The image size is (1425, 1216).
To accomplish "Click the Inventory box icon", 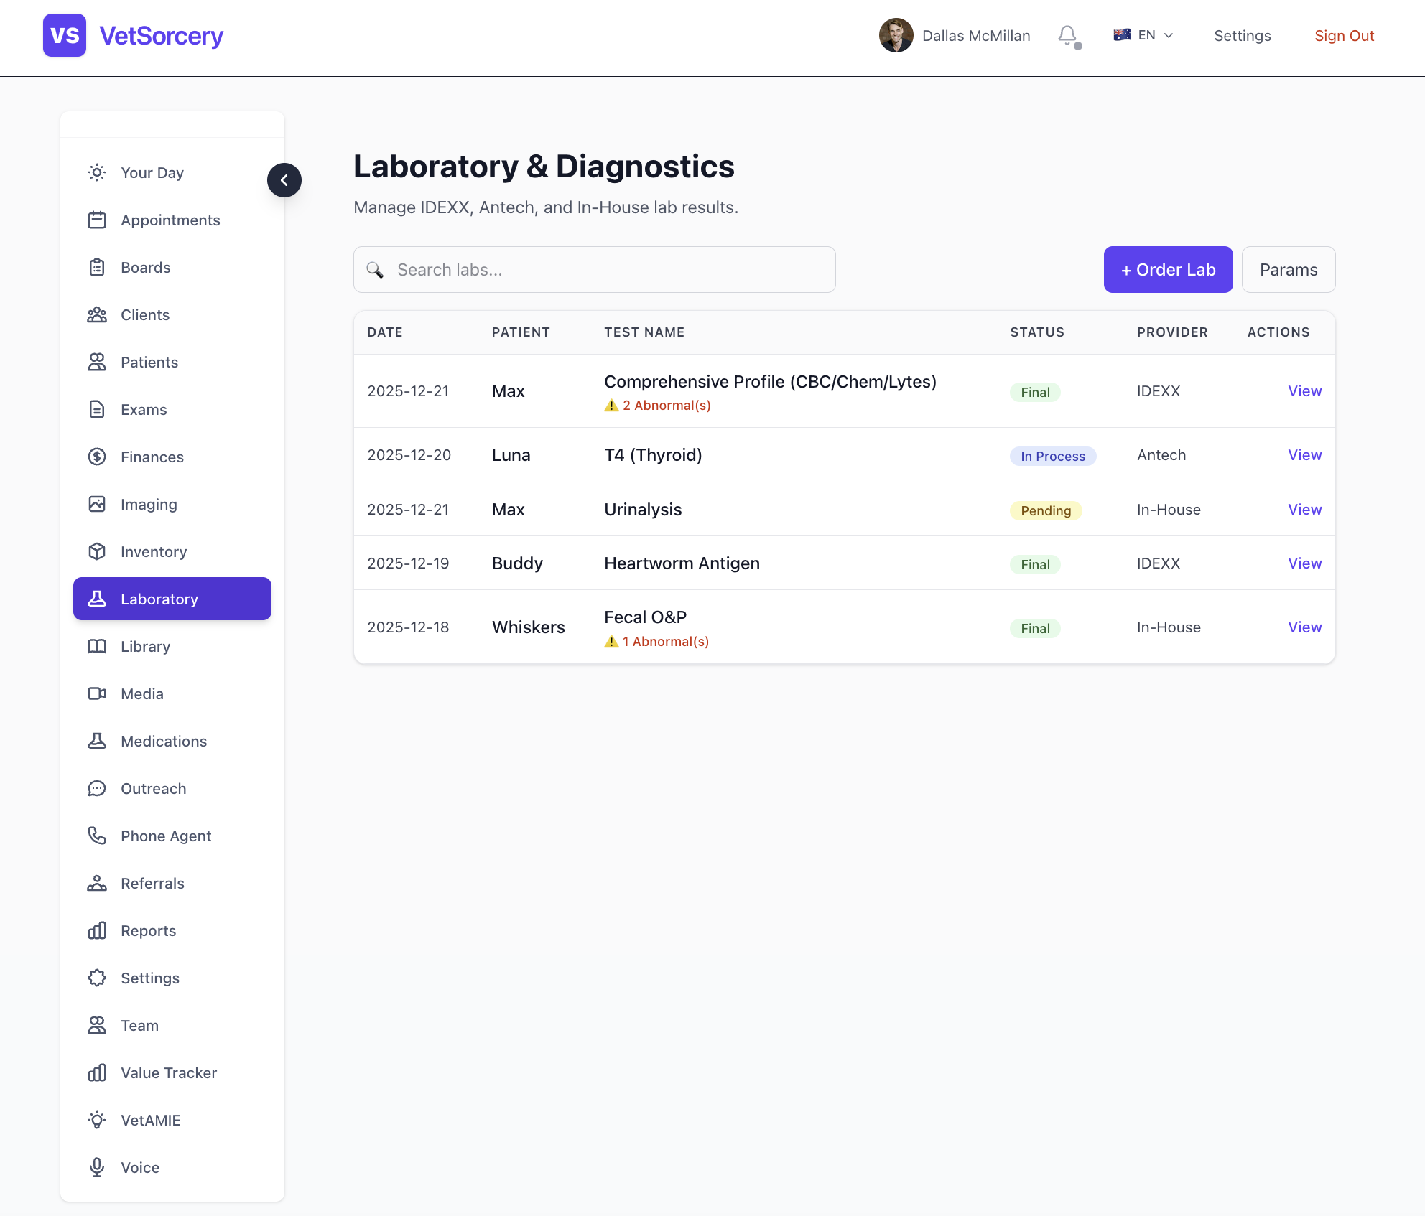I will coord(97,551).
